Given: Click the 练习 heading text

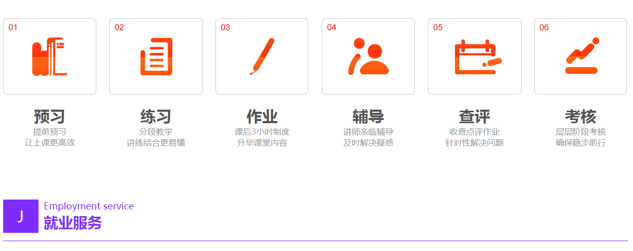Looking at the screenshot, I should [156, 116].
